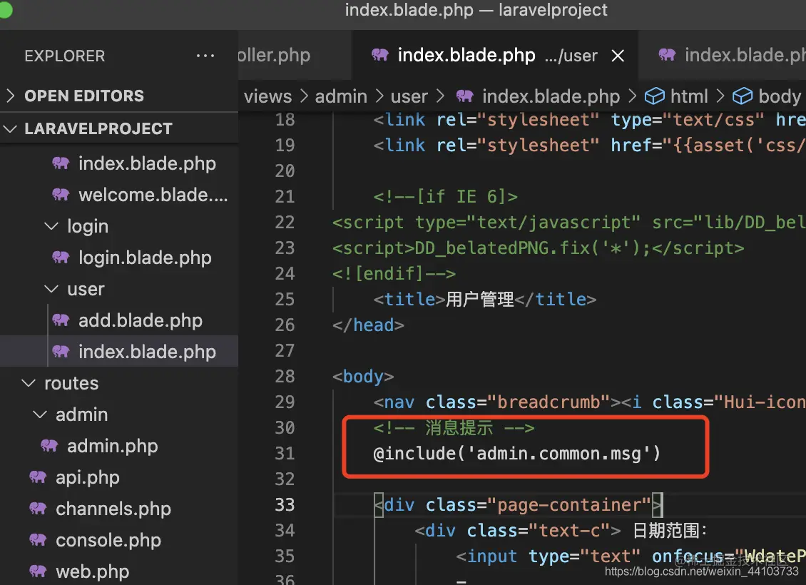Click index.blade.php in the breadcrumb
This screenshot has height=585, width=806.
click(x=551, y=96)
